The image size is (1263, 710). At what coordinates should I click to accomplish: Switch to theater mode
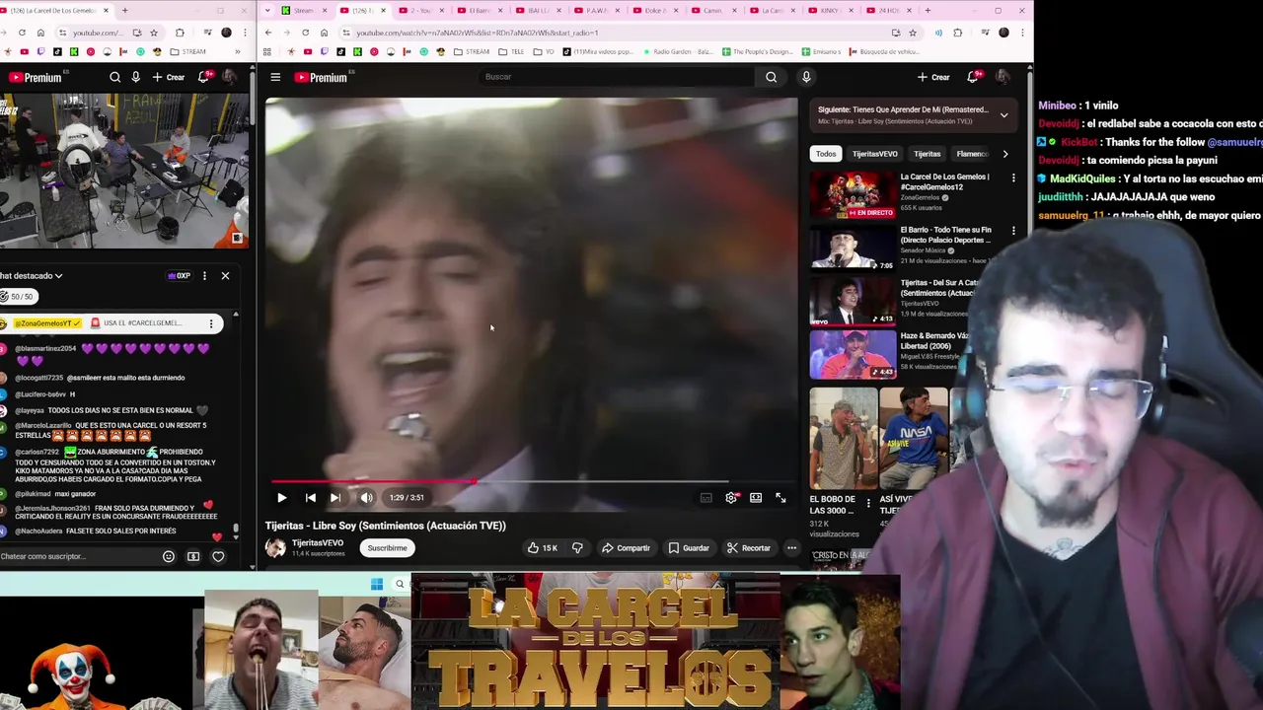[x=756, y=498]
